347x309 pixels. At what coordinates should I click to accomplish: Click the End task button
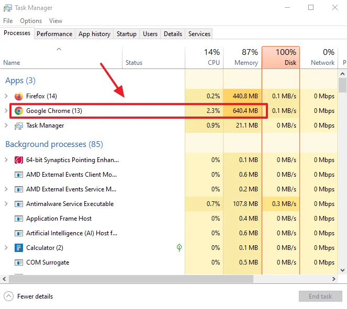[x=320, y=296]
